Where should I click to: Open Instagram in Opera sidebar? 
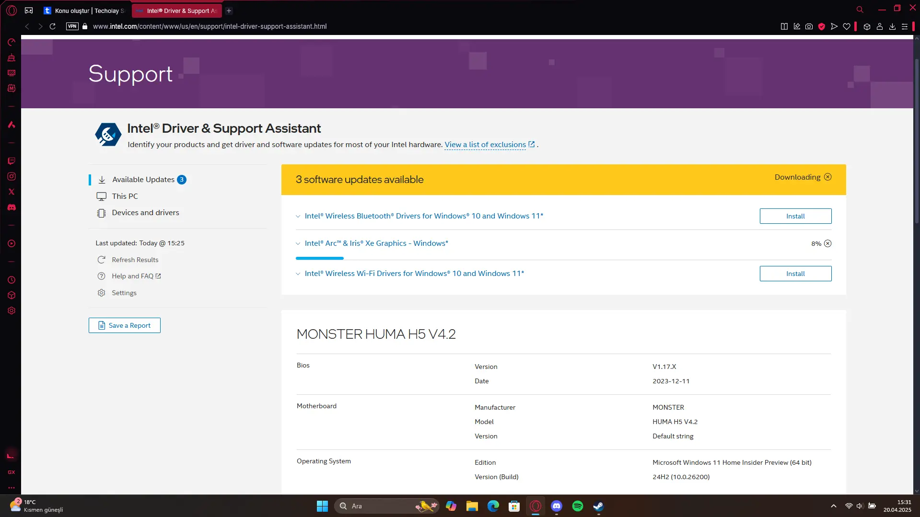click(12, 176)
